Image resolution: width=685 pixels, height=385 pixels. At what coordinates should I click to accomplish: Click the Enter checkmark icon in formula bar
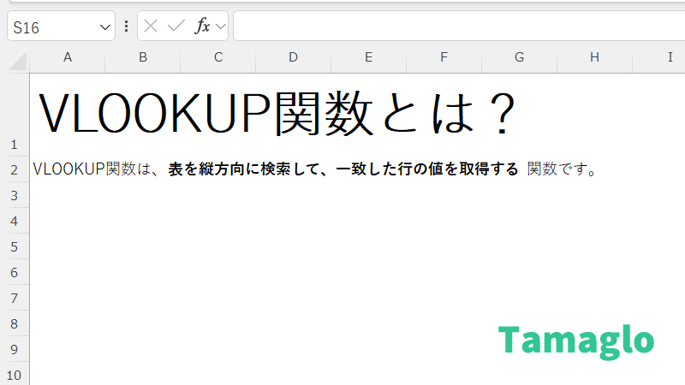click(x=176, y=27)
